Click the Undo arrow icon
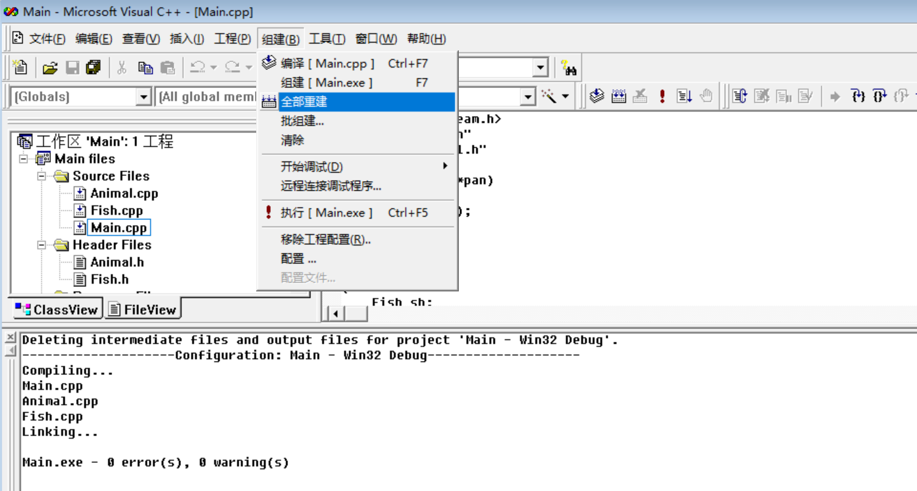 click(x=198, y=68)
